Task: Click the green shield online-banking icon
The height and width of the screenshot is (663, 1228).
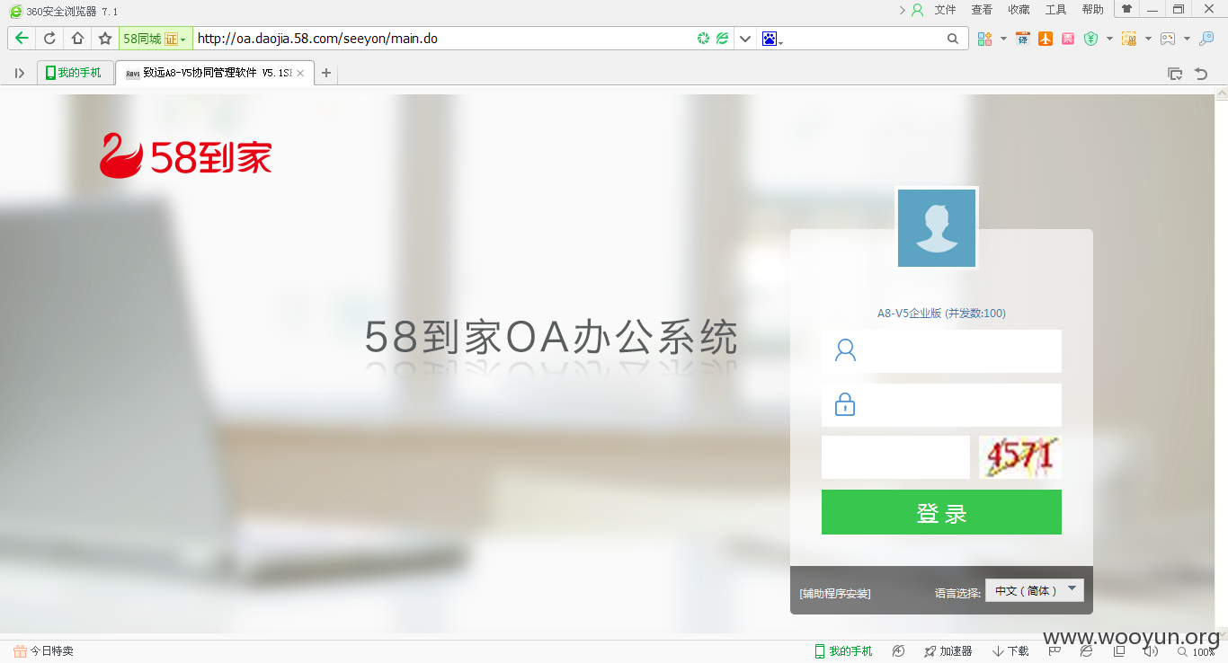Action: [x=1090, y=39]
